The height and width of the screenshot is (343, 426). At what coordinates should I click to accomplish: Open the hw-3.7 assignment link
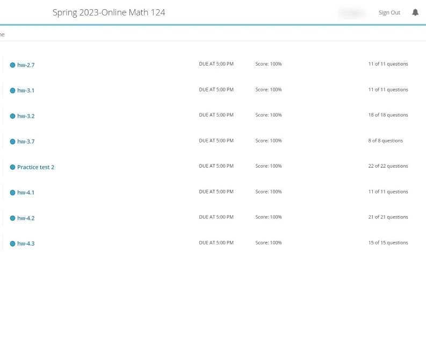26,141
